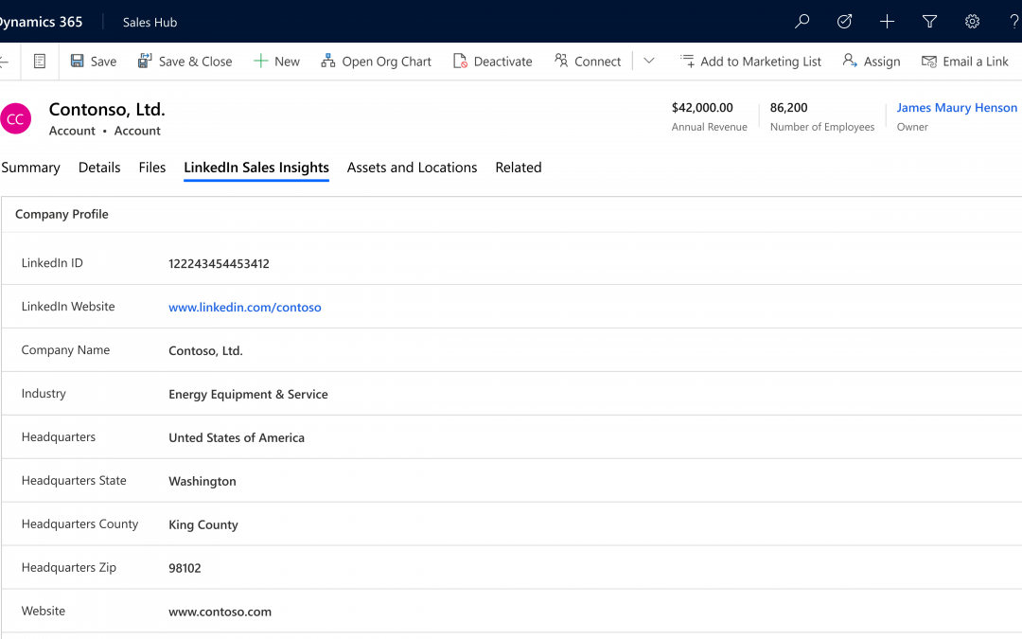Create a New record

point(276,62)
